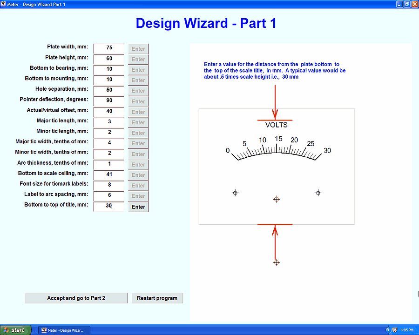The height and width of the screenshot is (335, 419).
Task: Click the Bottom to scale ceiling field
Action: [109, 174]
